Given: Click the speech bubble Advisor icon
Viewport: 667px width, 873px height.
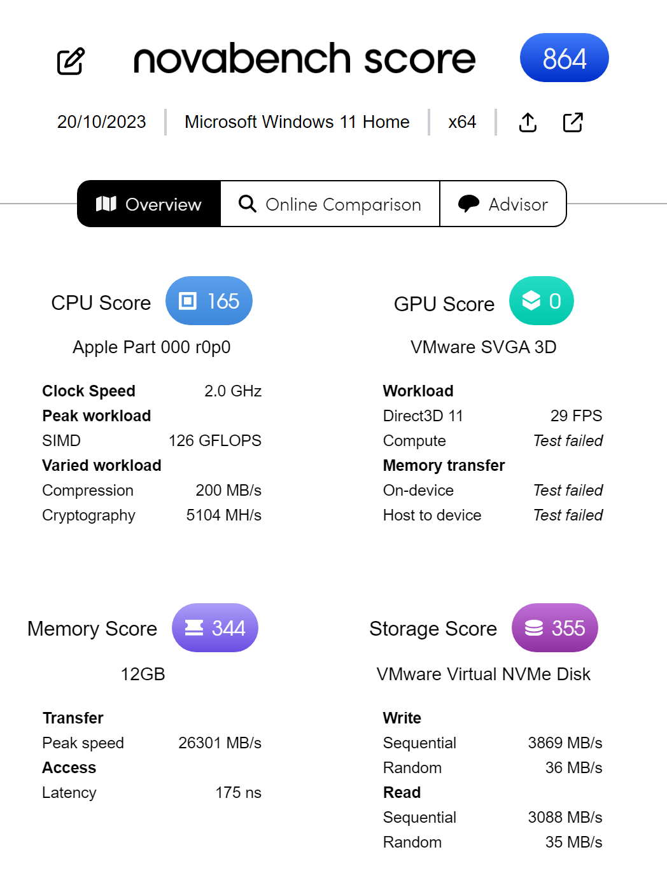Looking at the screenshot, I should pyautogui.click(x=468, y=204).
